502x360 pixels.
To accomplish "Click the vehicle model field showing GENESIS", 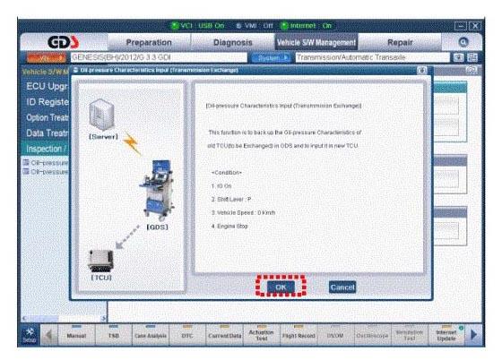I will pyautogui.click(x=159, y=57).
